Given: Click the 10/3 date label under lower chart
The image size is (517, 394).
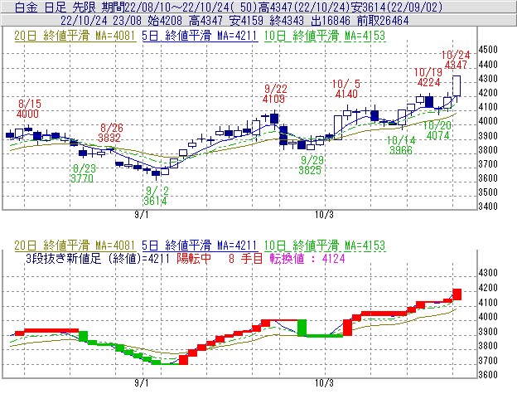Looking at the screenshot, I should tap(324, 383).
